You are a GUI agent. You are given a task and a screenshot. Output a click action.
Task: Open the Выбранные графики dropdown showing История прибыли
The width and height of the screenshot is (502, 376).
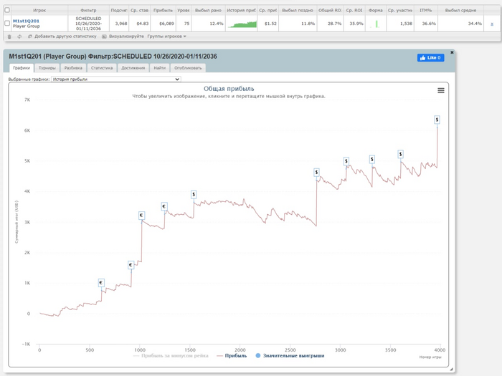[x=116, y=79]
